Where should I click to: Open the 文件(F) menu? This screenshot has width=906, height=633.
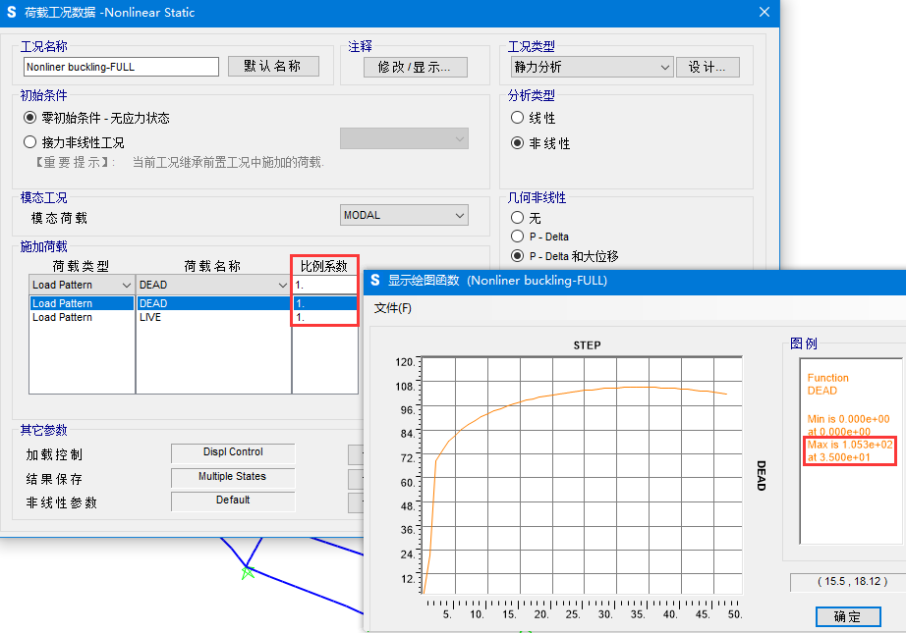point(392,308)
